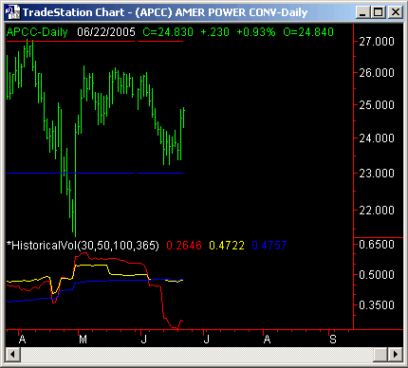This screenshot has width=408, height=368.
Task: Click the close value C=24.830
Action: [x=168, y=32]
